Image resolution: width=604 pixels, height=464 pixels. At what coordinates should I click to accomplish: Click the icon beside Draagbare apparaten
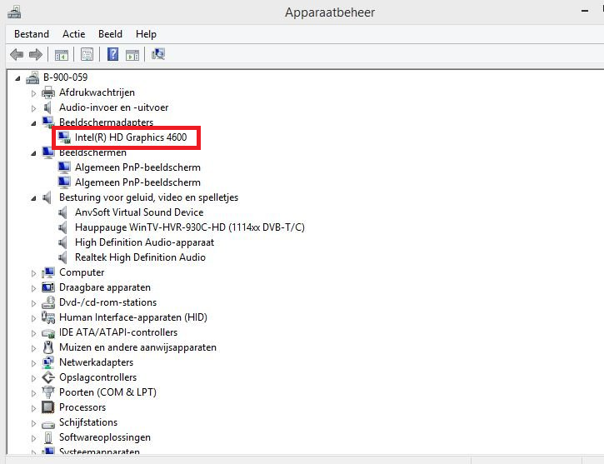[x=48, y=287]
